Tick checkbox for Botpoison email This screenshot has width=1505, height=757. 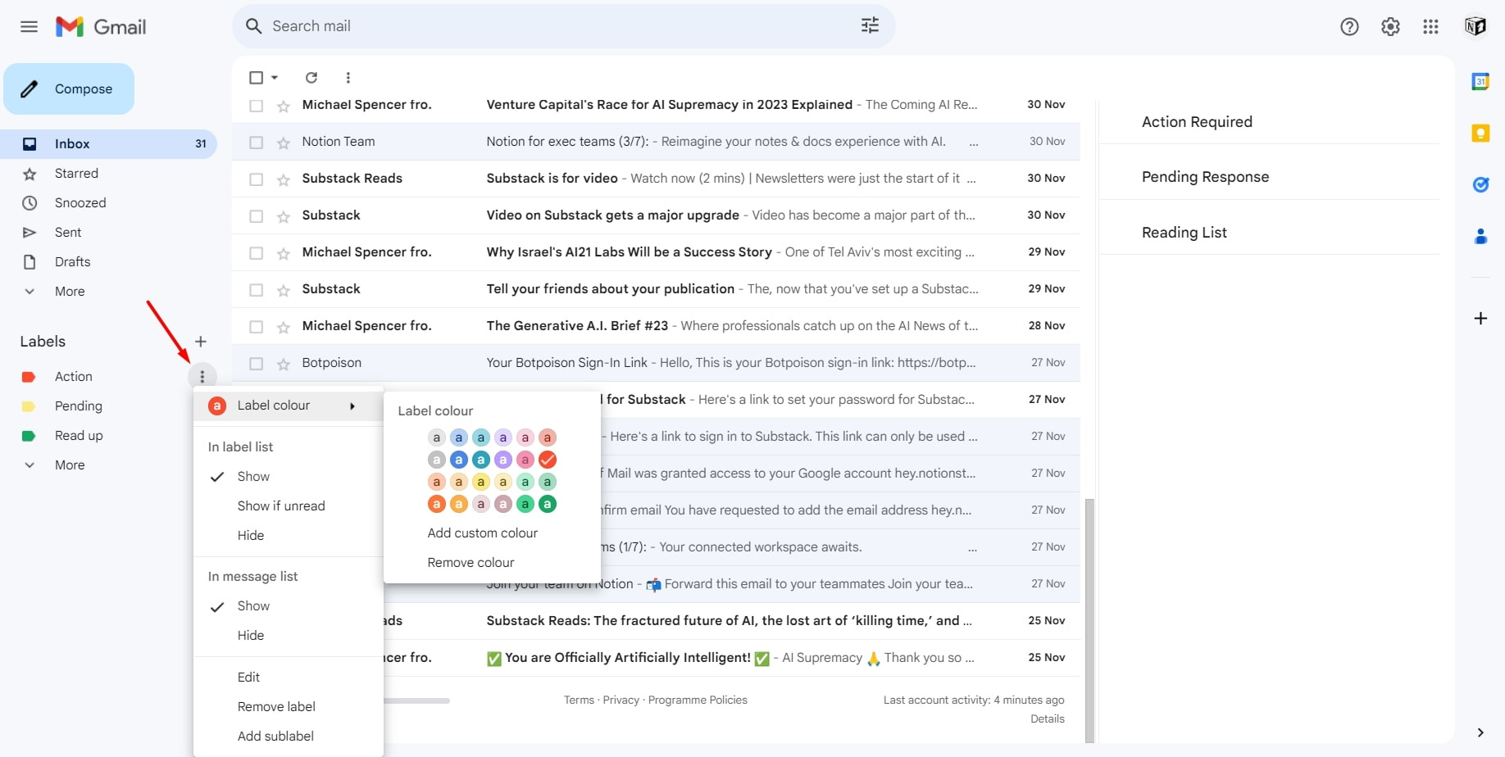[x=256, y=364]
